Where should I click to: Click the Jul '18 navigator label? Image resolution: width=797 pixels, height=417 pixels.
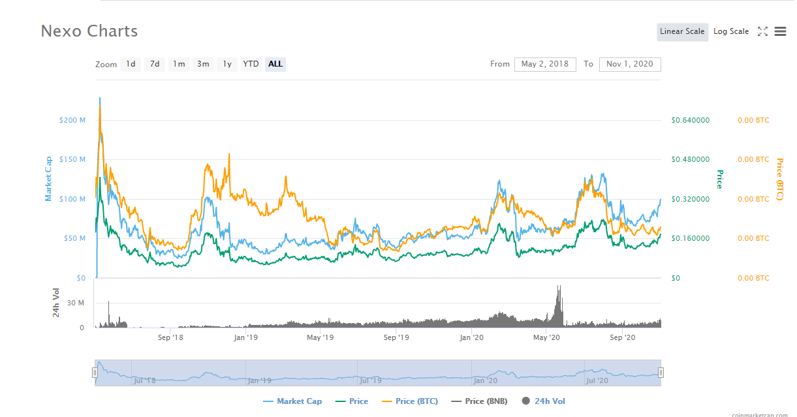pyautogui.click(x=144, y=380)
